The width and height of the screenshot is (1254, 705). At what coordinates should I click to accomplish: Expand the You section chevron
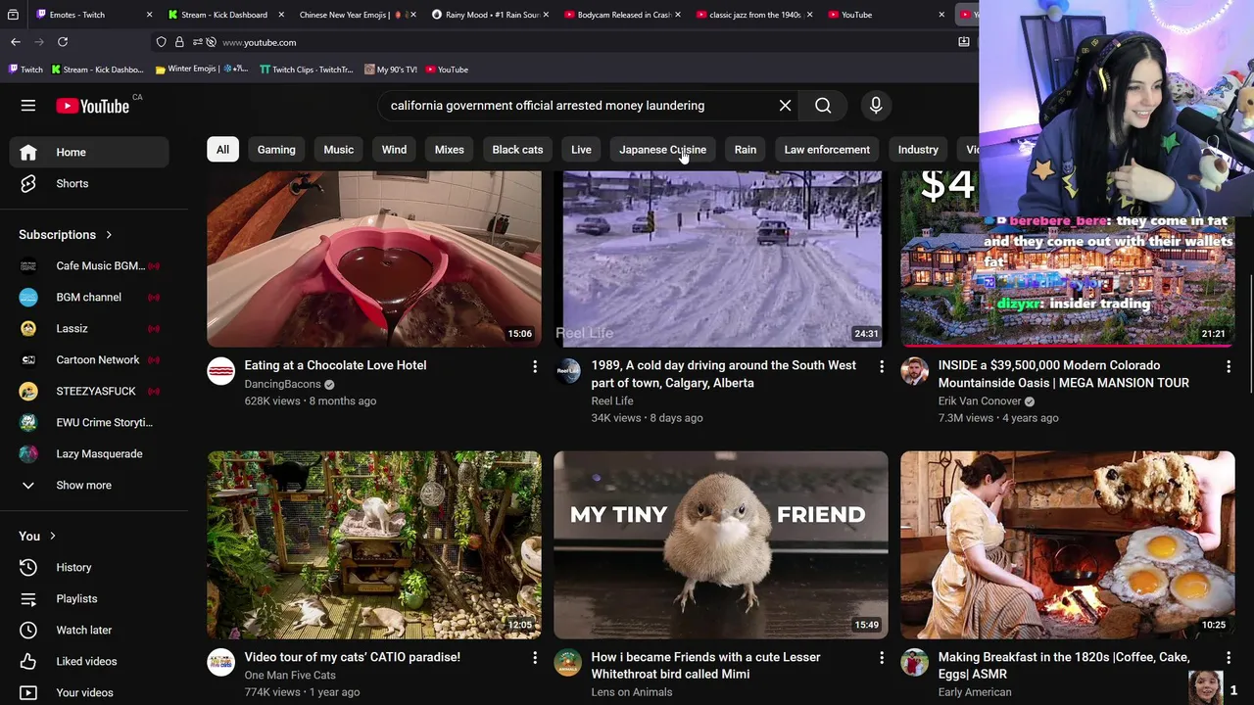click(52, 537)
